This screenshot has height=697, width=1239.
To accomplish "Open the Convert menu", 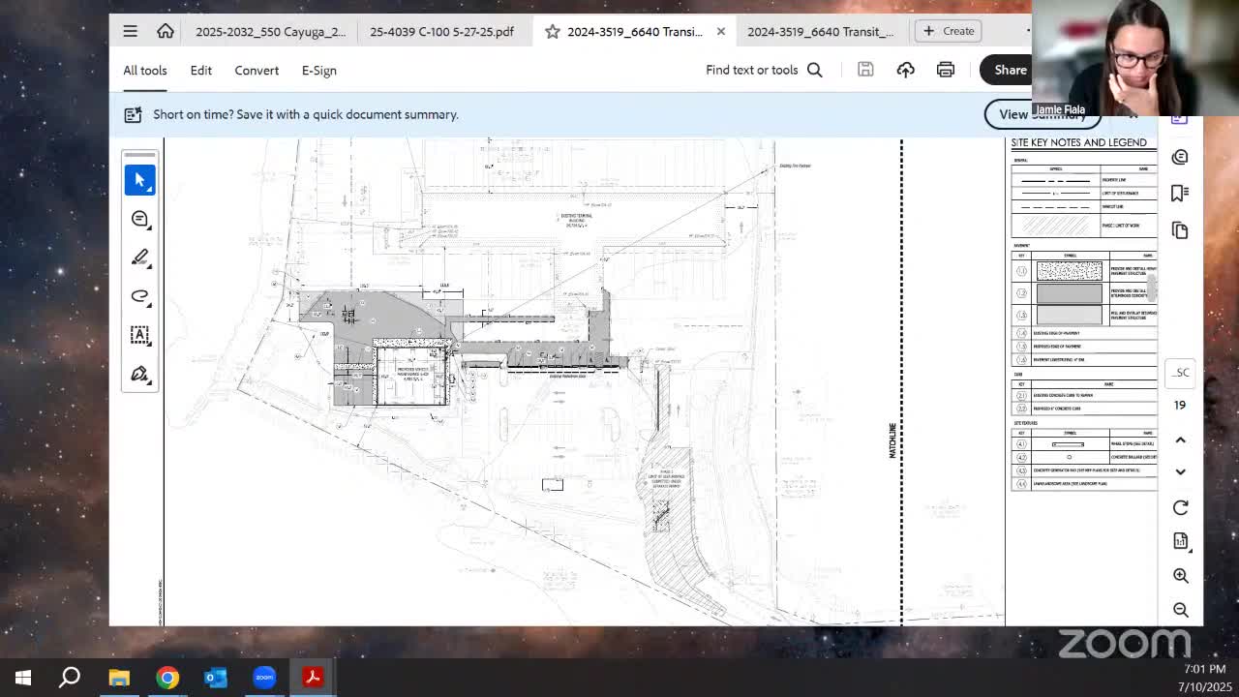I will [x=257, y=70].
